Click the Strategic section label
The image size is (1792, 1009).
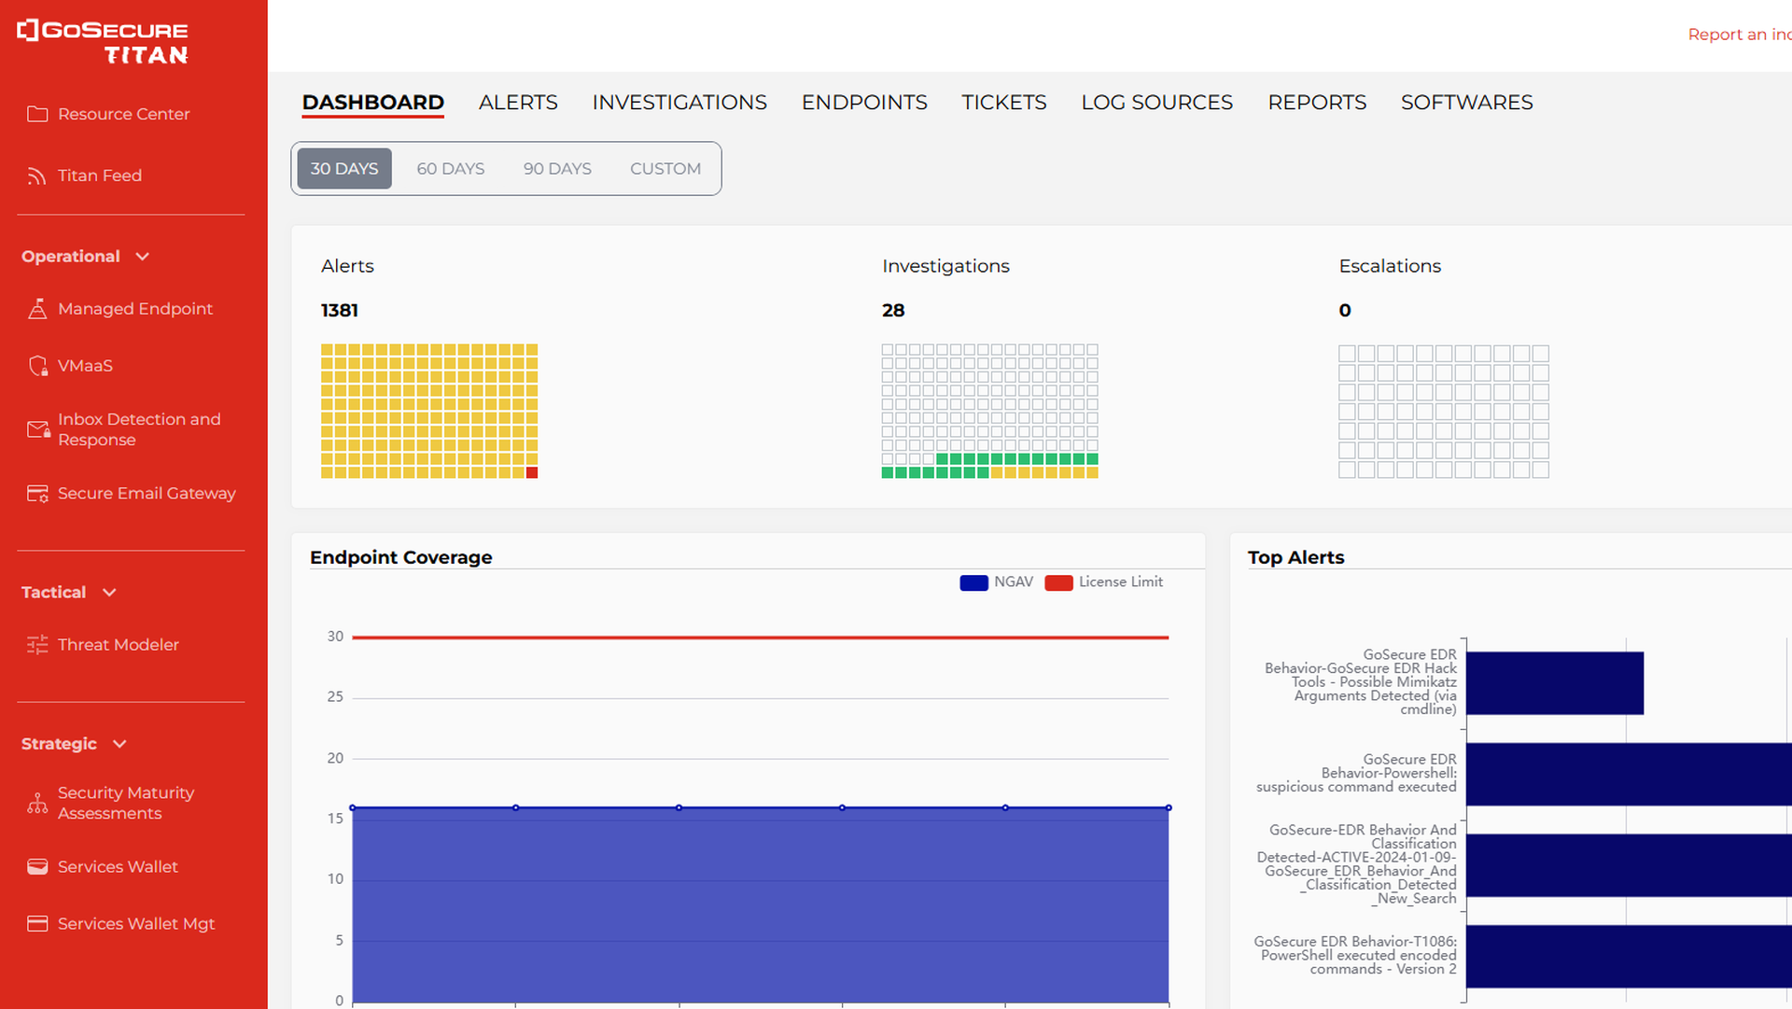pos(59,744)
